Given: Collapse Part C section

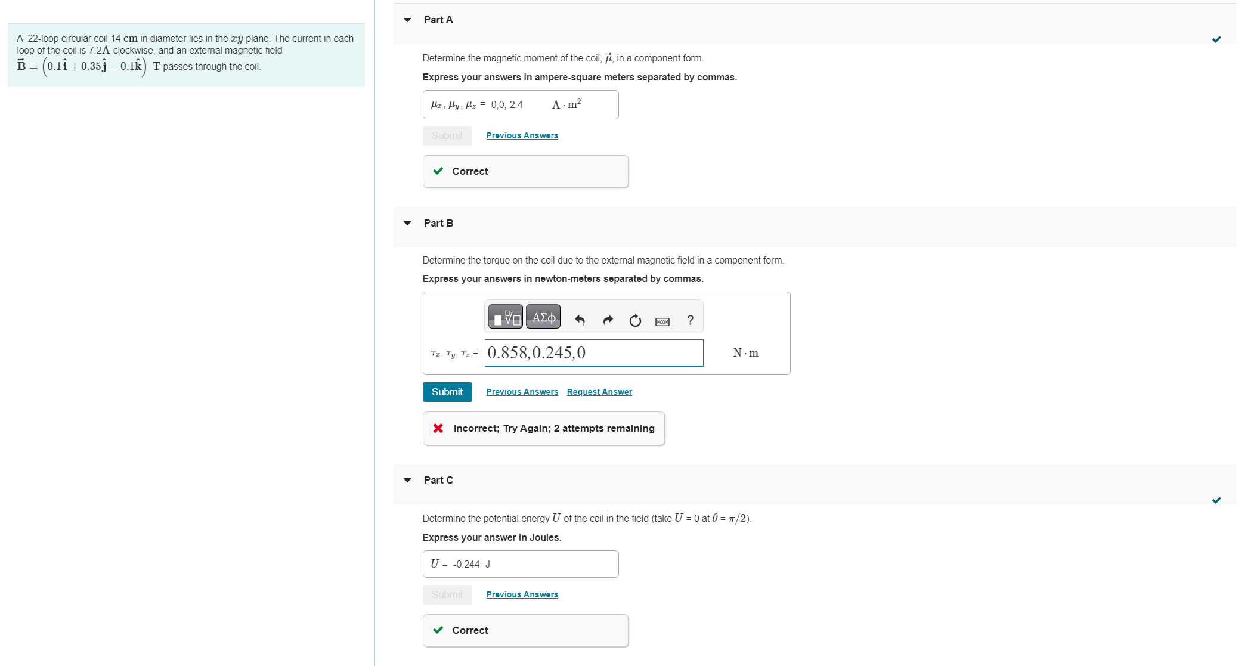Looking at the screenshot, I should pos(408,480).
